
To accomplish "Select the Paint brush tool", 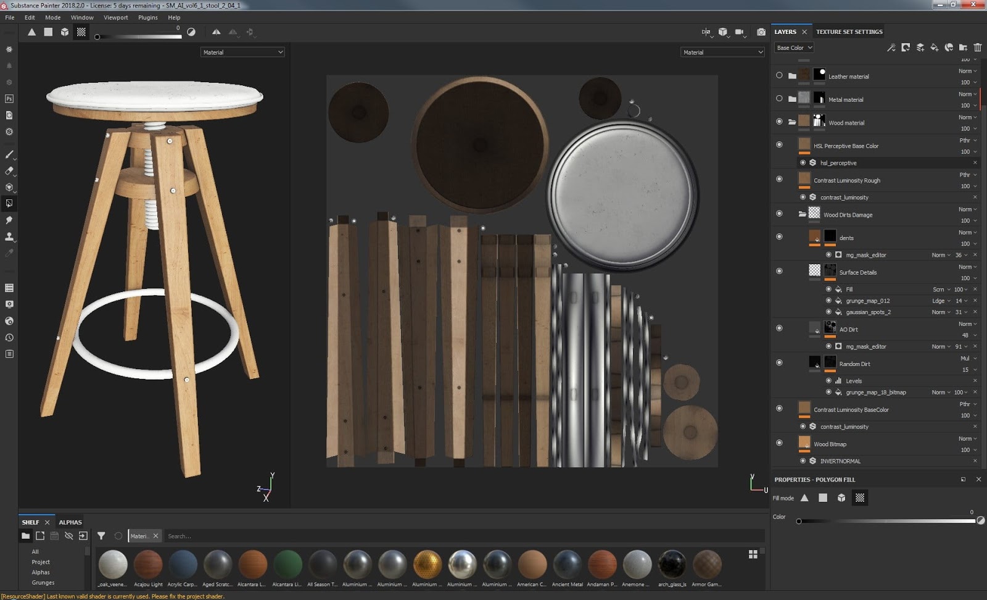I will [x=9, y=154].
